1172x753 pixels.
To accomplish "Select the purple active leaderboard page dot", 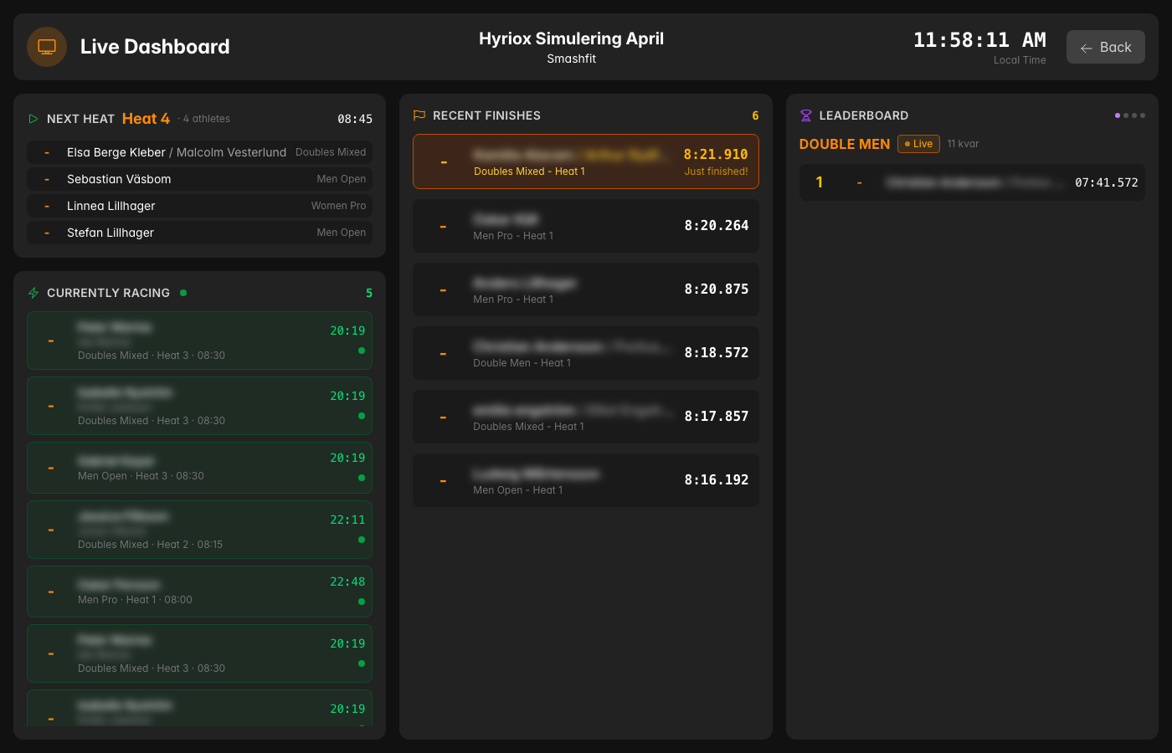I will coord(1118,115).
